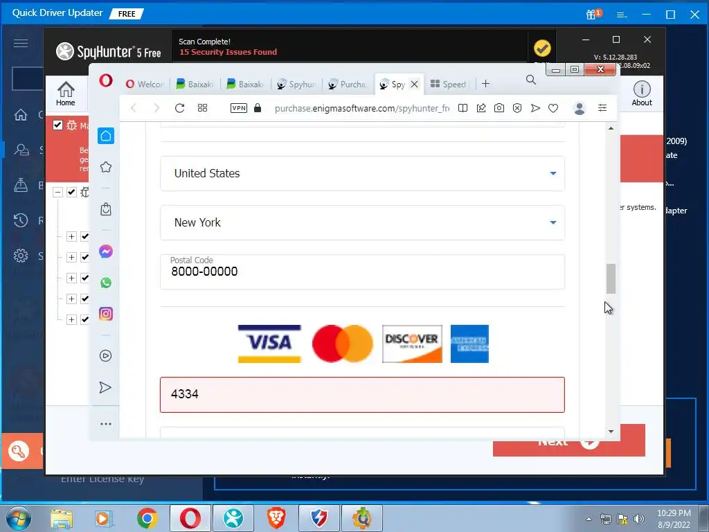709x532 pixels.
Task: Show hidden tray icons arrow
Action: (x=589, y=519)
